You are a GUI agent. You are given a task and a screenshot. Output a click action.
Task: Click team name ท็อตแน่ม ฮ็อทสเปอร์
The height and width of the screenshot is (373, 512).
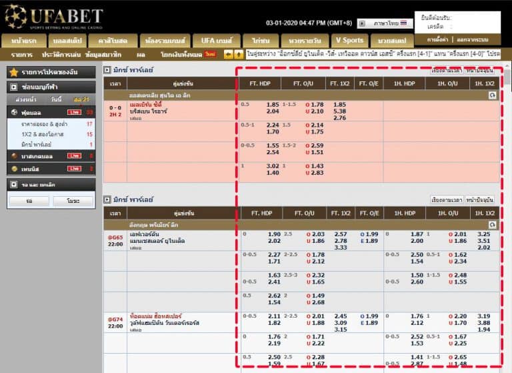pyautogui.click(x=155, y=316)
